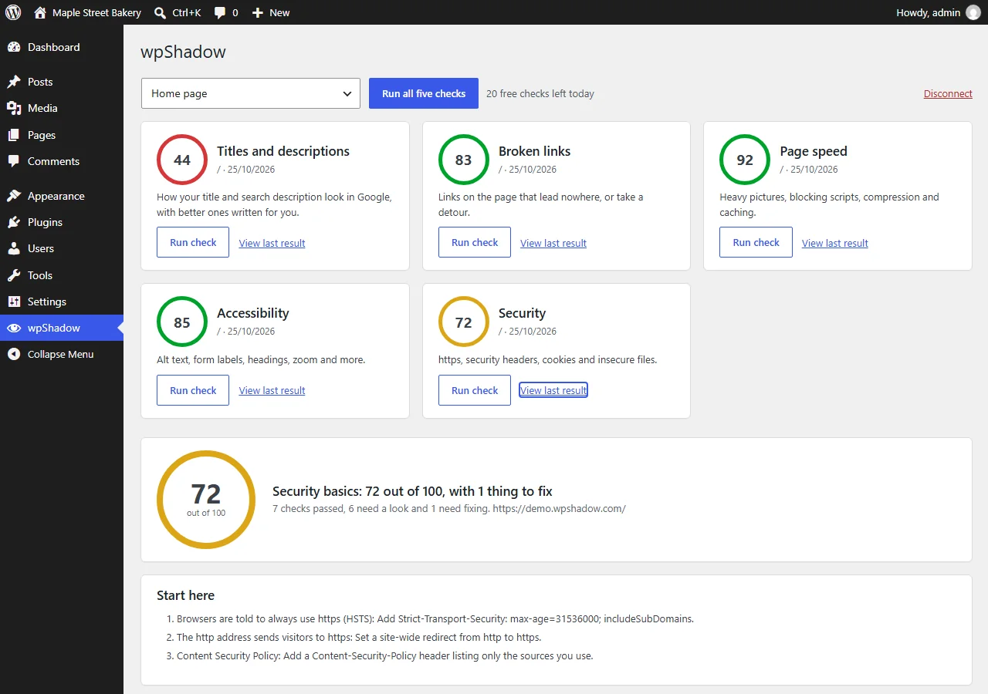Run check for Security

click(475, 390)
